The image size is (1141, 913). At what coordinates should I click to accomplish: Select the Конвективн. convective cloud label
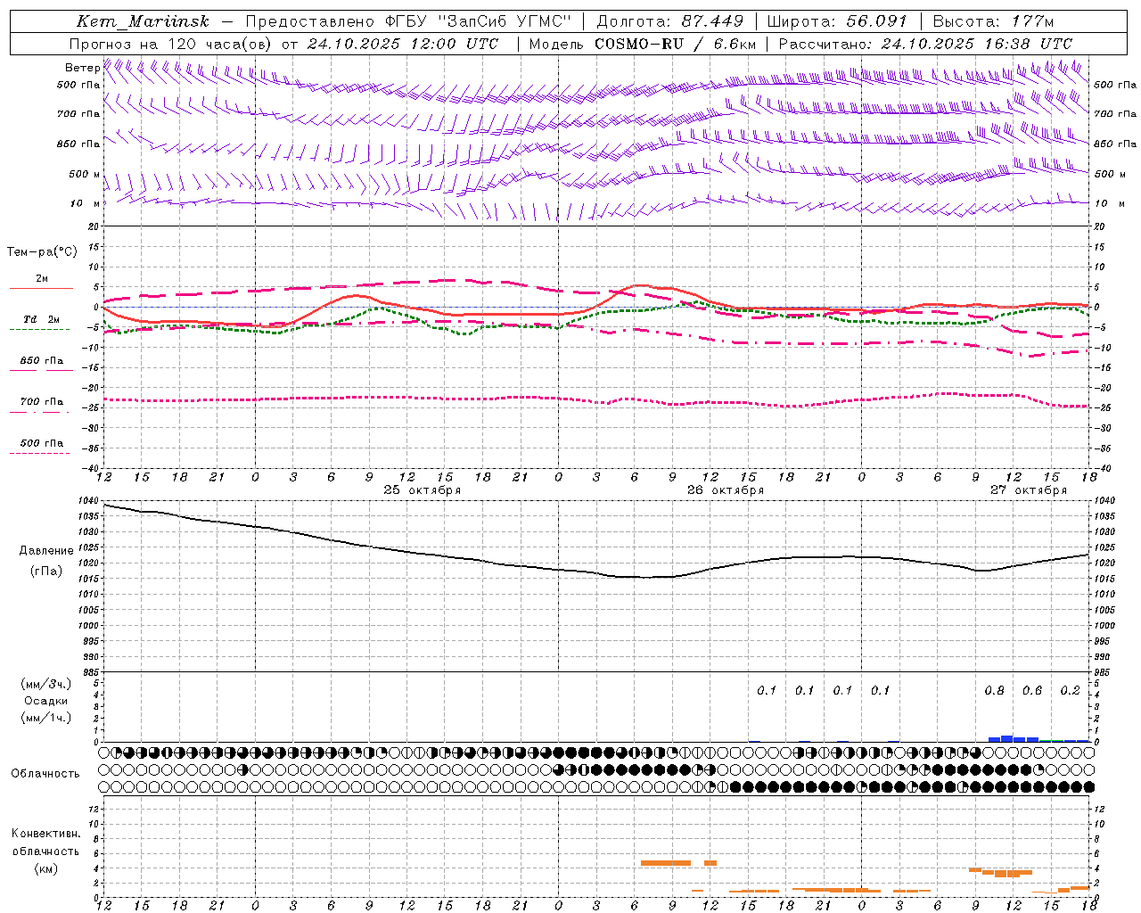(46, 834)
